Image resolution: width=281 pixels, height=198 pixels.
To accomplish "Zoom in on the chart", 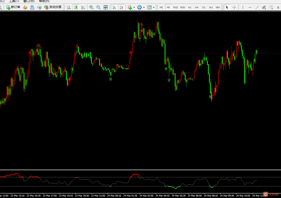I will coord(91,7).
